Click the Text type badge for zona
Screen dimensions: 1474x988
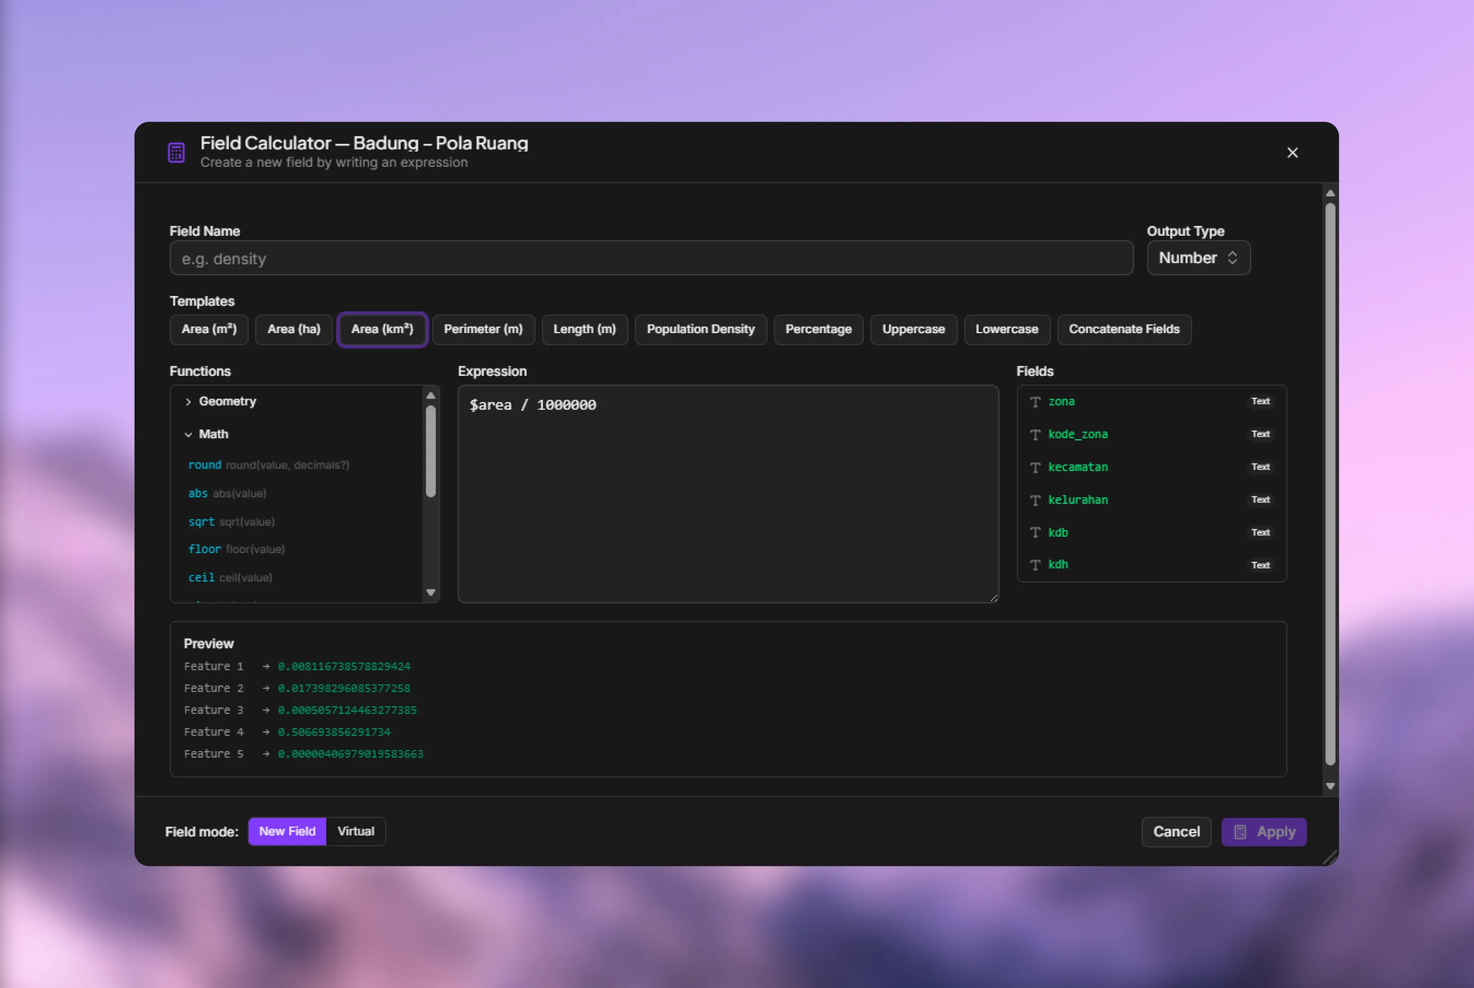click(x=1260, y=401)
